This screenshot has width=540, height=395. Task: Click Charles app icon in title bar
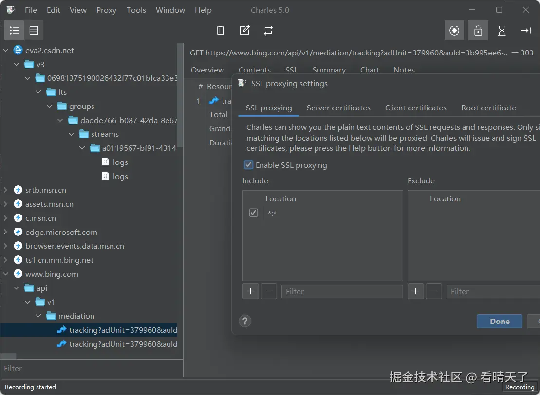pyautogui.click(x=10, y=10)
